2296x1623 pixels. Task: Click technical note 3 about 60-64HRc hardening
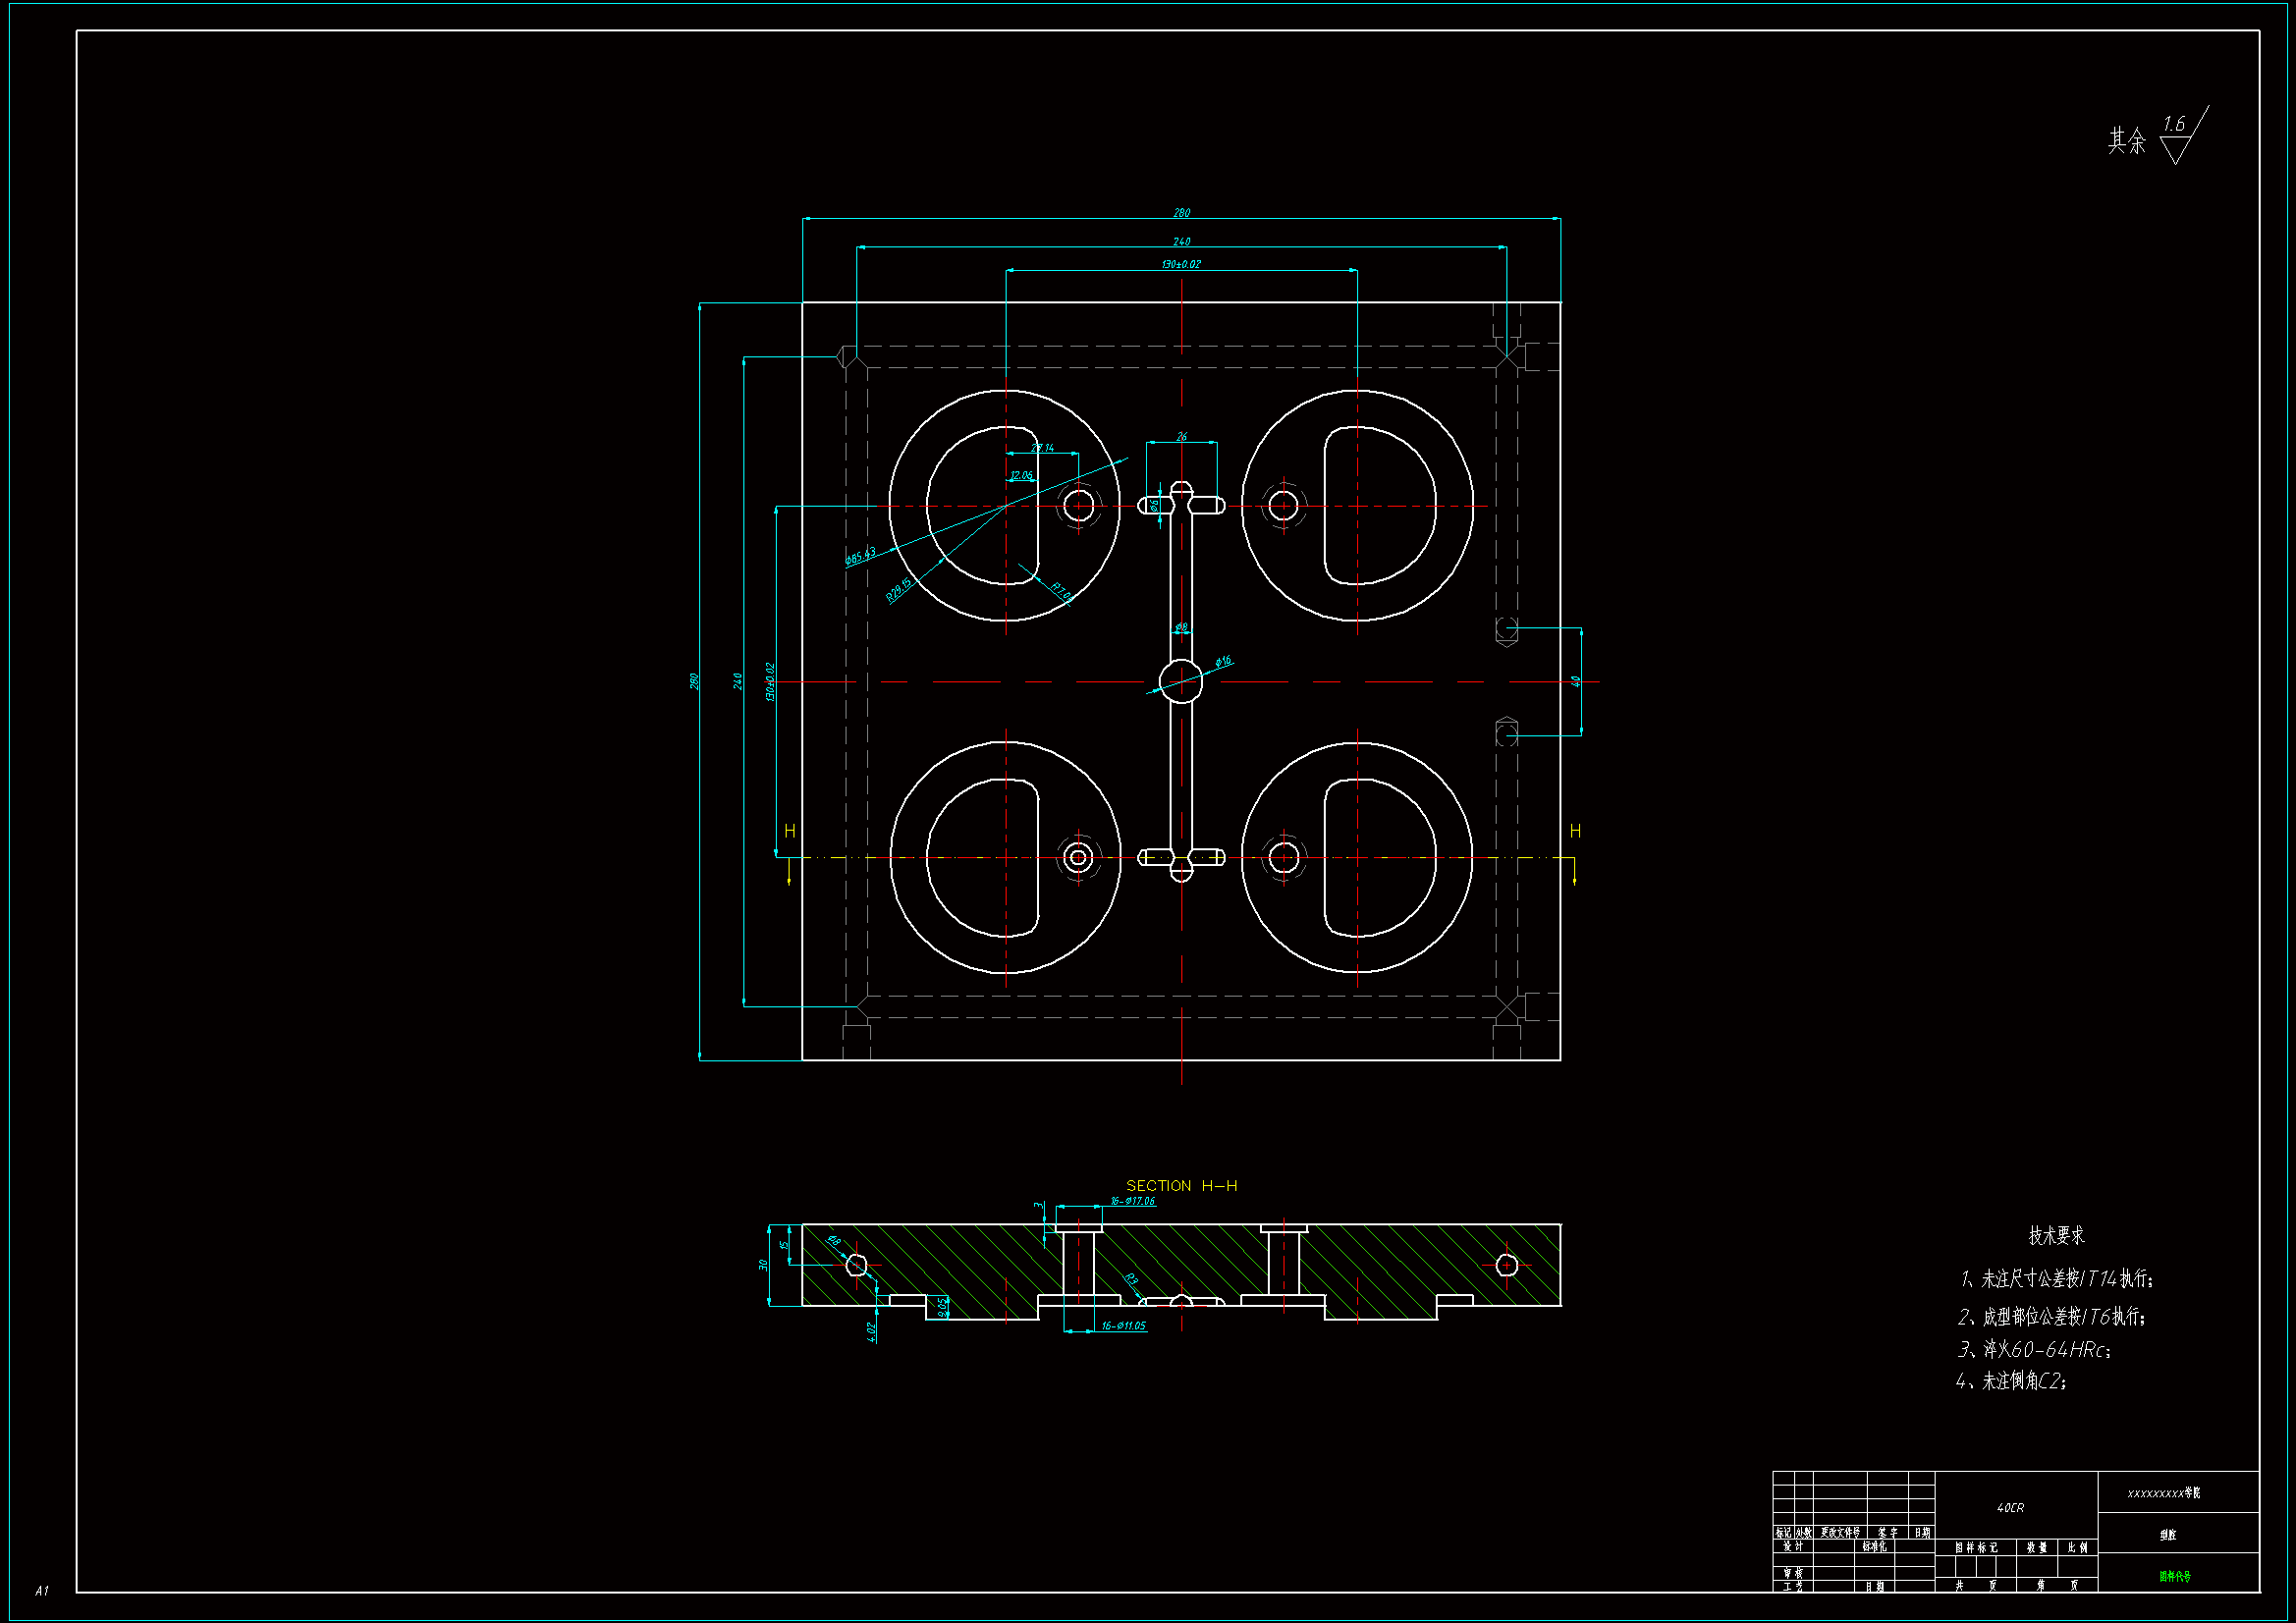click(x=2034, y=1350)
